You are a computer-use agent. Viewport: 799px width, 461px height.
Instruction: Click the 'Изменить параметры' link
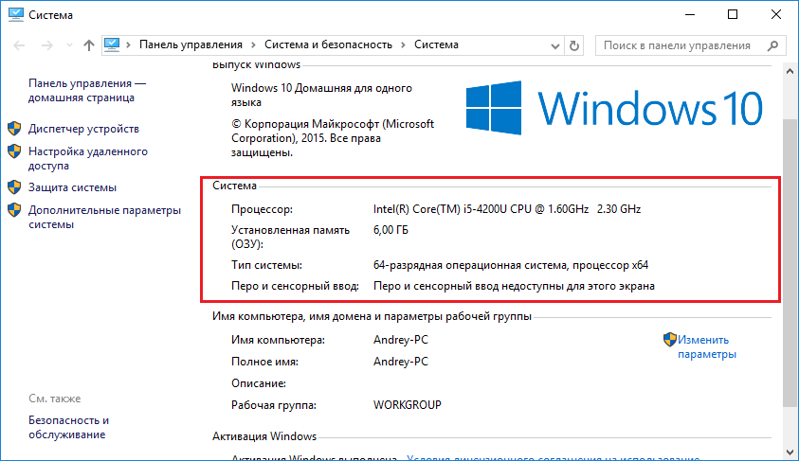pos(707,347)
